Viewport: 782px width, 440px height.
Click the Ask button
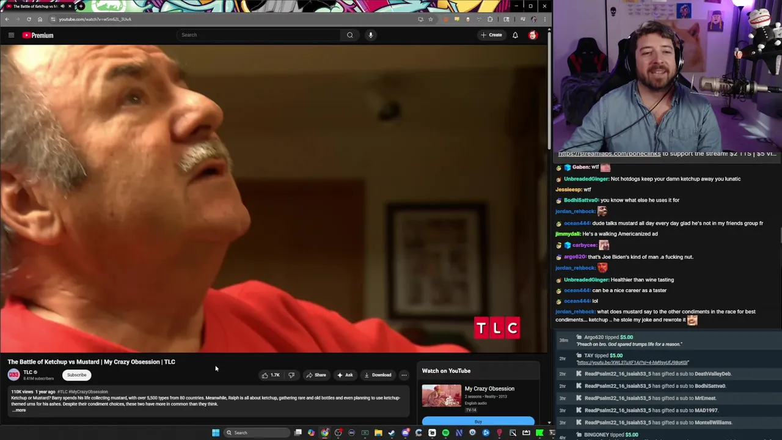tap(345, 375)
